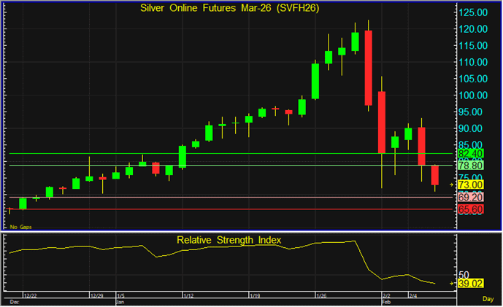Select the 1/12 date on time axis
The width and height of the screenshot is (503, 307).
click(188, 295)
